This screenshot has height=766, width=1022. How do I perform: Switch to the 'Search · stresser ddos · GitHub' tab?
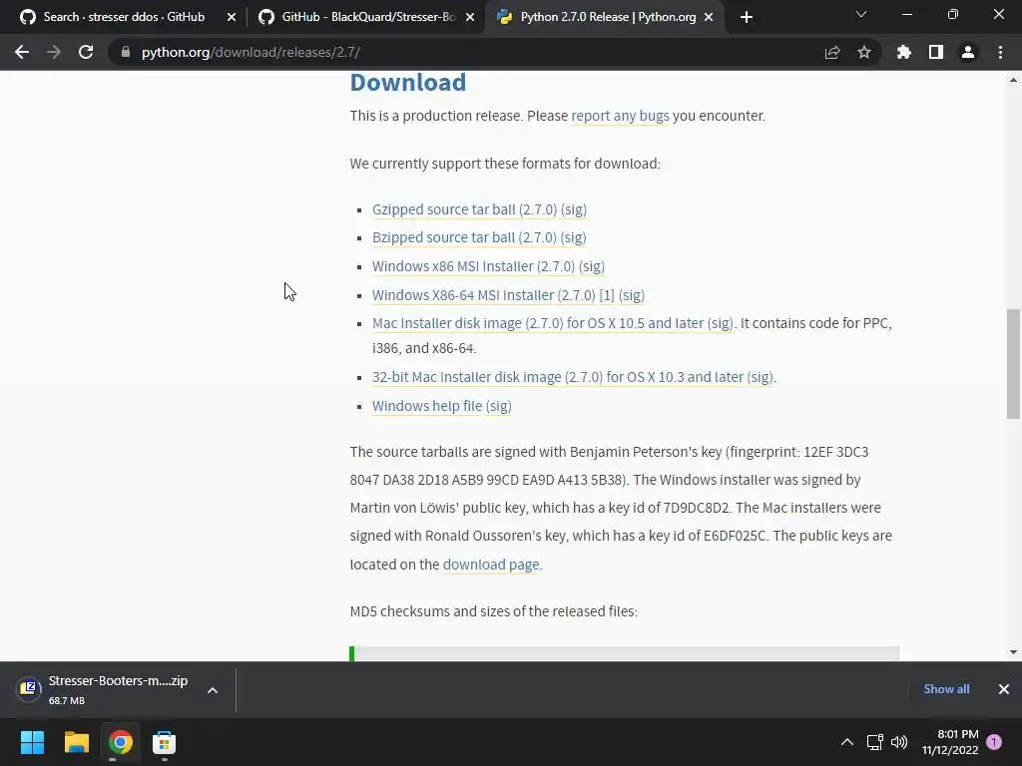(124, 17)
